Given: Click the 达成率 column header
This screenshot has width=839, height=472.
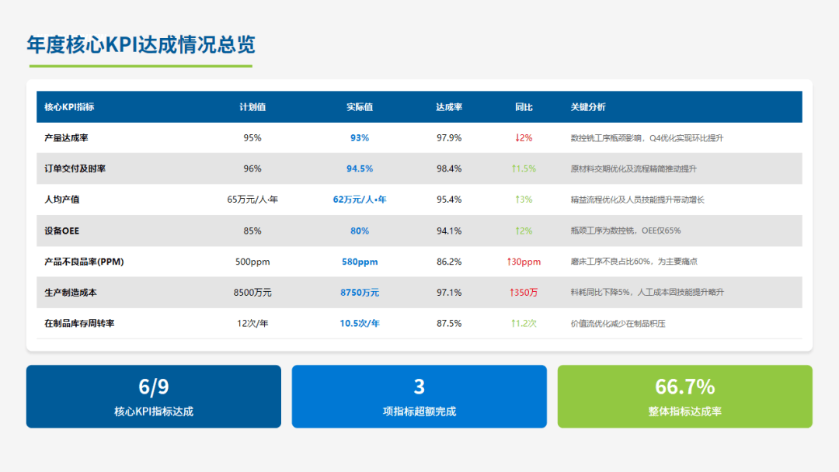Looking at the screenshot, I should point(449,107).
